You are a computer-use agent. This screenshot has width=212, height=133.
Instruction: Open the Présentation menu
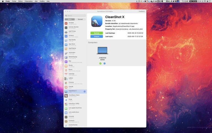coord(29,1)
